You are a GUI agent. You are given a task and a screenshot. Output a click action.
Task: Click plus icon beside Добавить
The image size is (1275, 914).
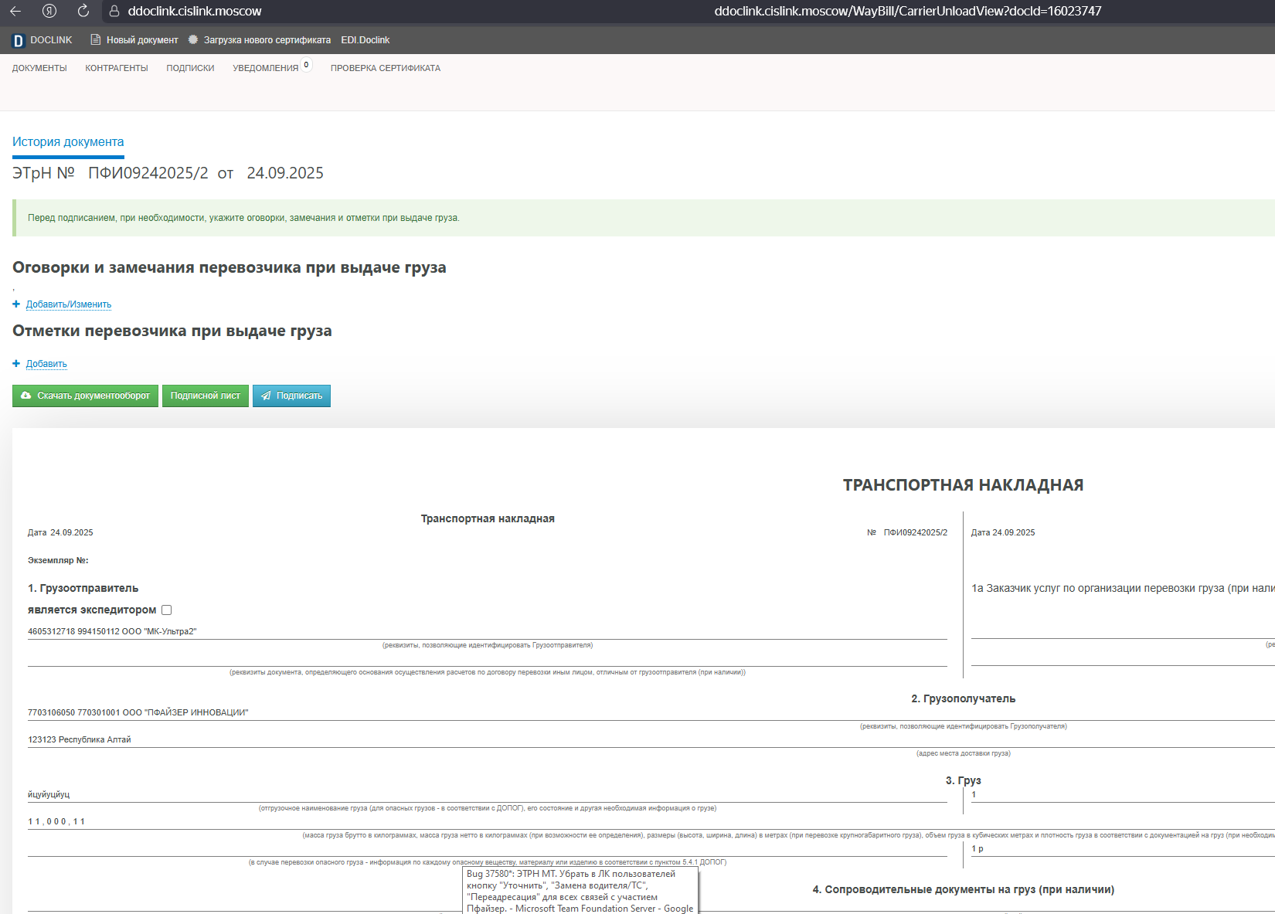[16, 363]
